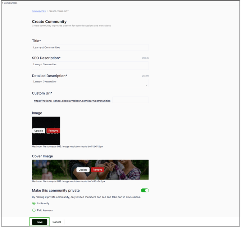Cancel community creation
241x227 pixels.
point(57,222)
